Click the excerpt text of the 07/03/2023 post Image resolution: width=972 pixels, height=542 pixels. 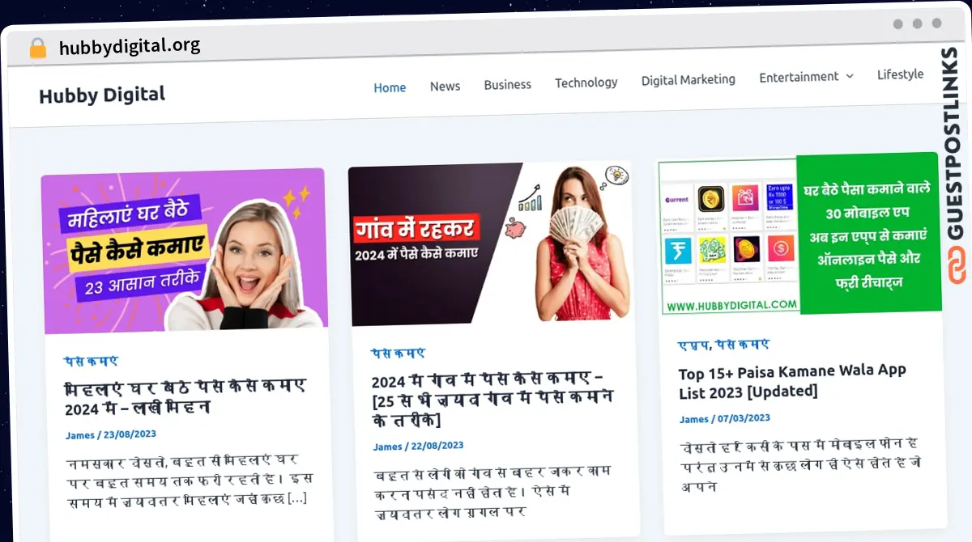coord(800,465)
